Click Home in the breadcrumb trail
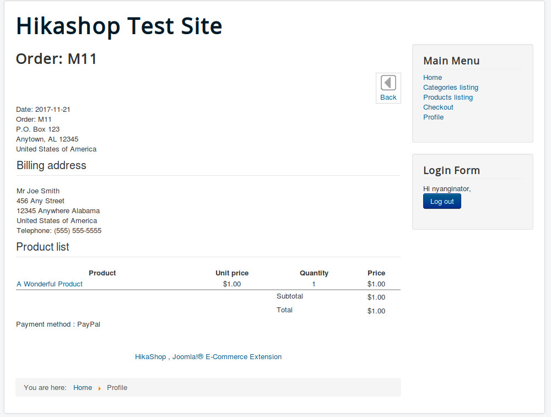 tap(83, 388)
